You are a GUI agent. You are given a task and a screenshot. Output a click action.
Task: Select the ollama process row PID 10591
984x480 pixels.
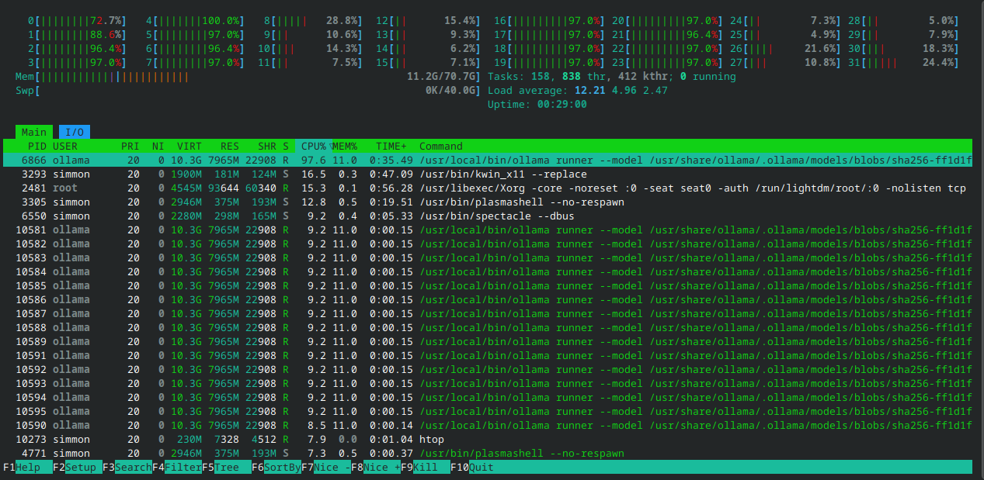point(488,355)
